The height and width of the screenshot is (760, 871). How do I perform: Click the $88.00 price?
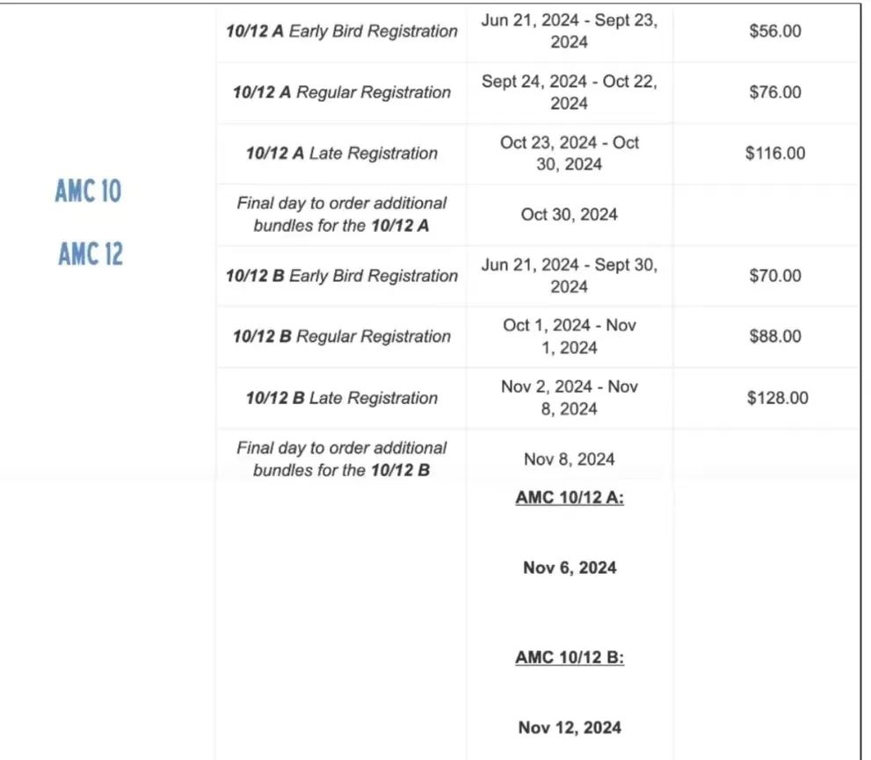775,337
